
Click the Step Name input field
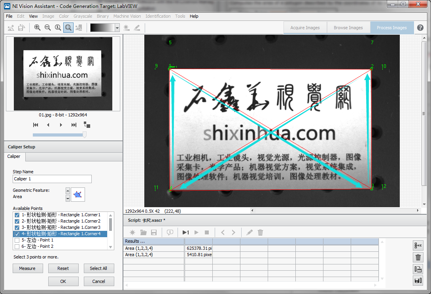[52, 179]
